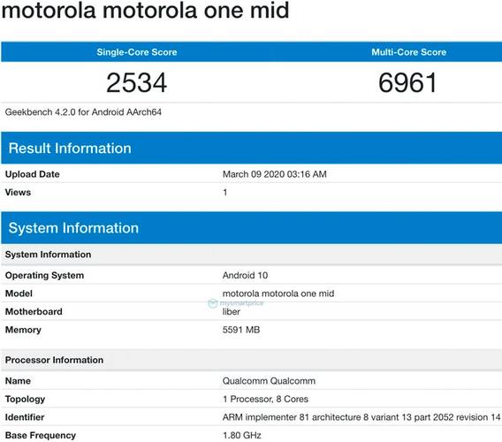This screenshot has width=502, height=442.
Task: Select upload date 'March 09 2020 03:16 AM'
Action: (x=275, y=174)
